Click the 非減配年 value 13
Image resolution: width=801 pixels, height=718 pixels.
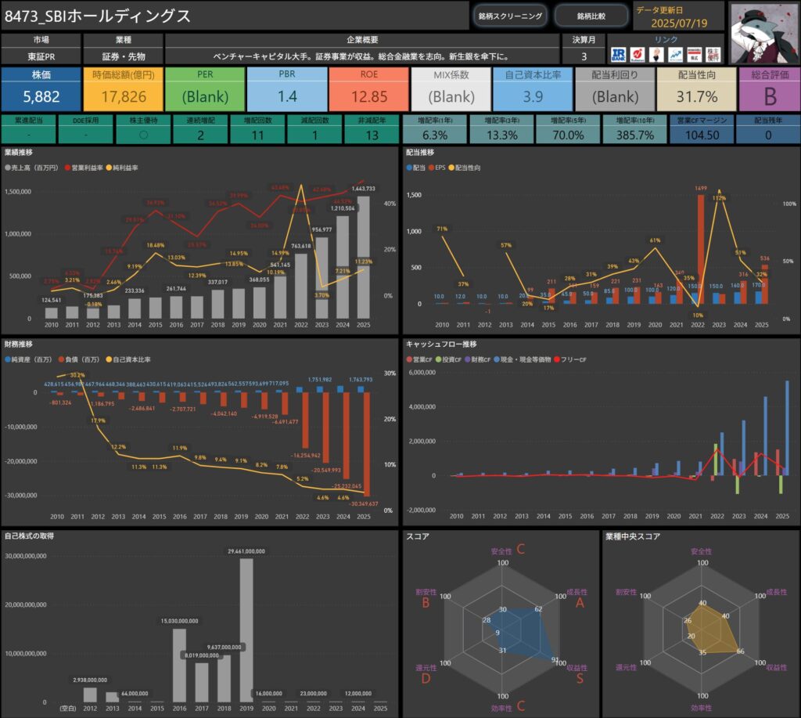pos(372,135)
